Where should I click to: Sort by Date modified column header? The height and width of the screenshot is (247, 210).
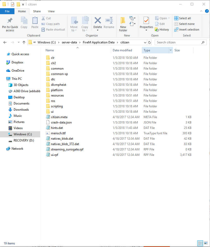(122, 50)
